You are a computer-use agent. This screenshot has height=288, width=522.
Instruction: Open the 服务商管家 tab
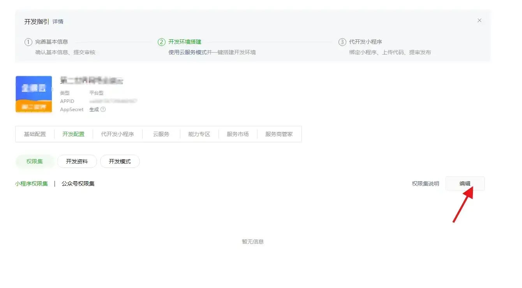pos(279,134)
